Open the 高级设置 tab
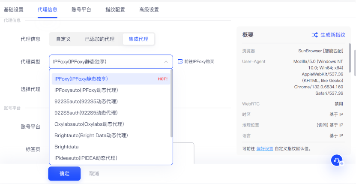 coord(149,9)
